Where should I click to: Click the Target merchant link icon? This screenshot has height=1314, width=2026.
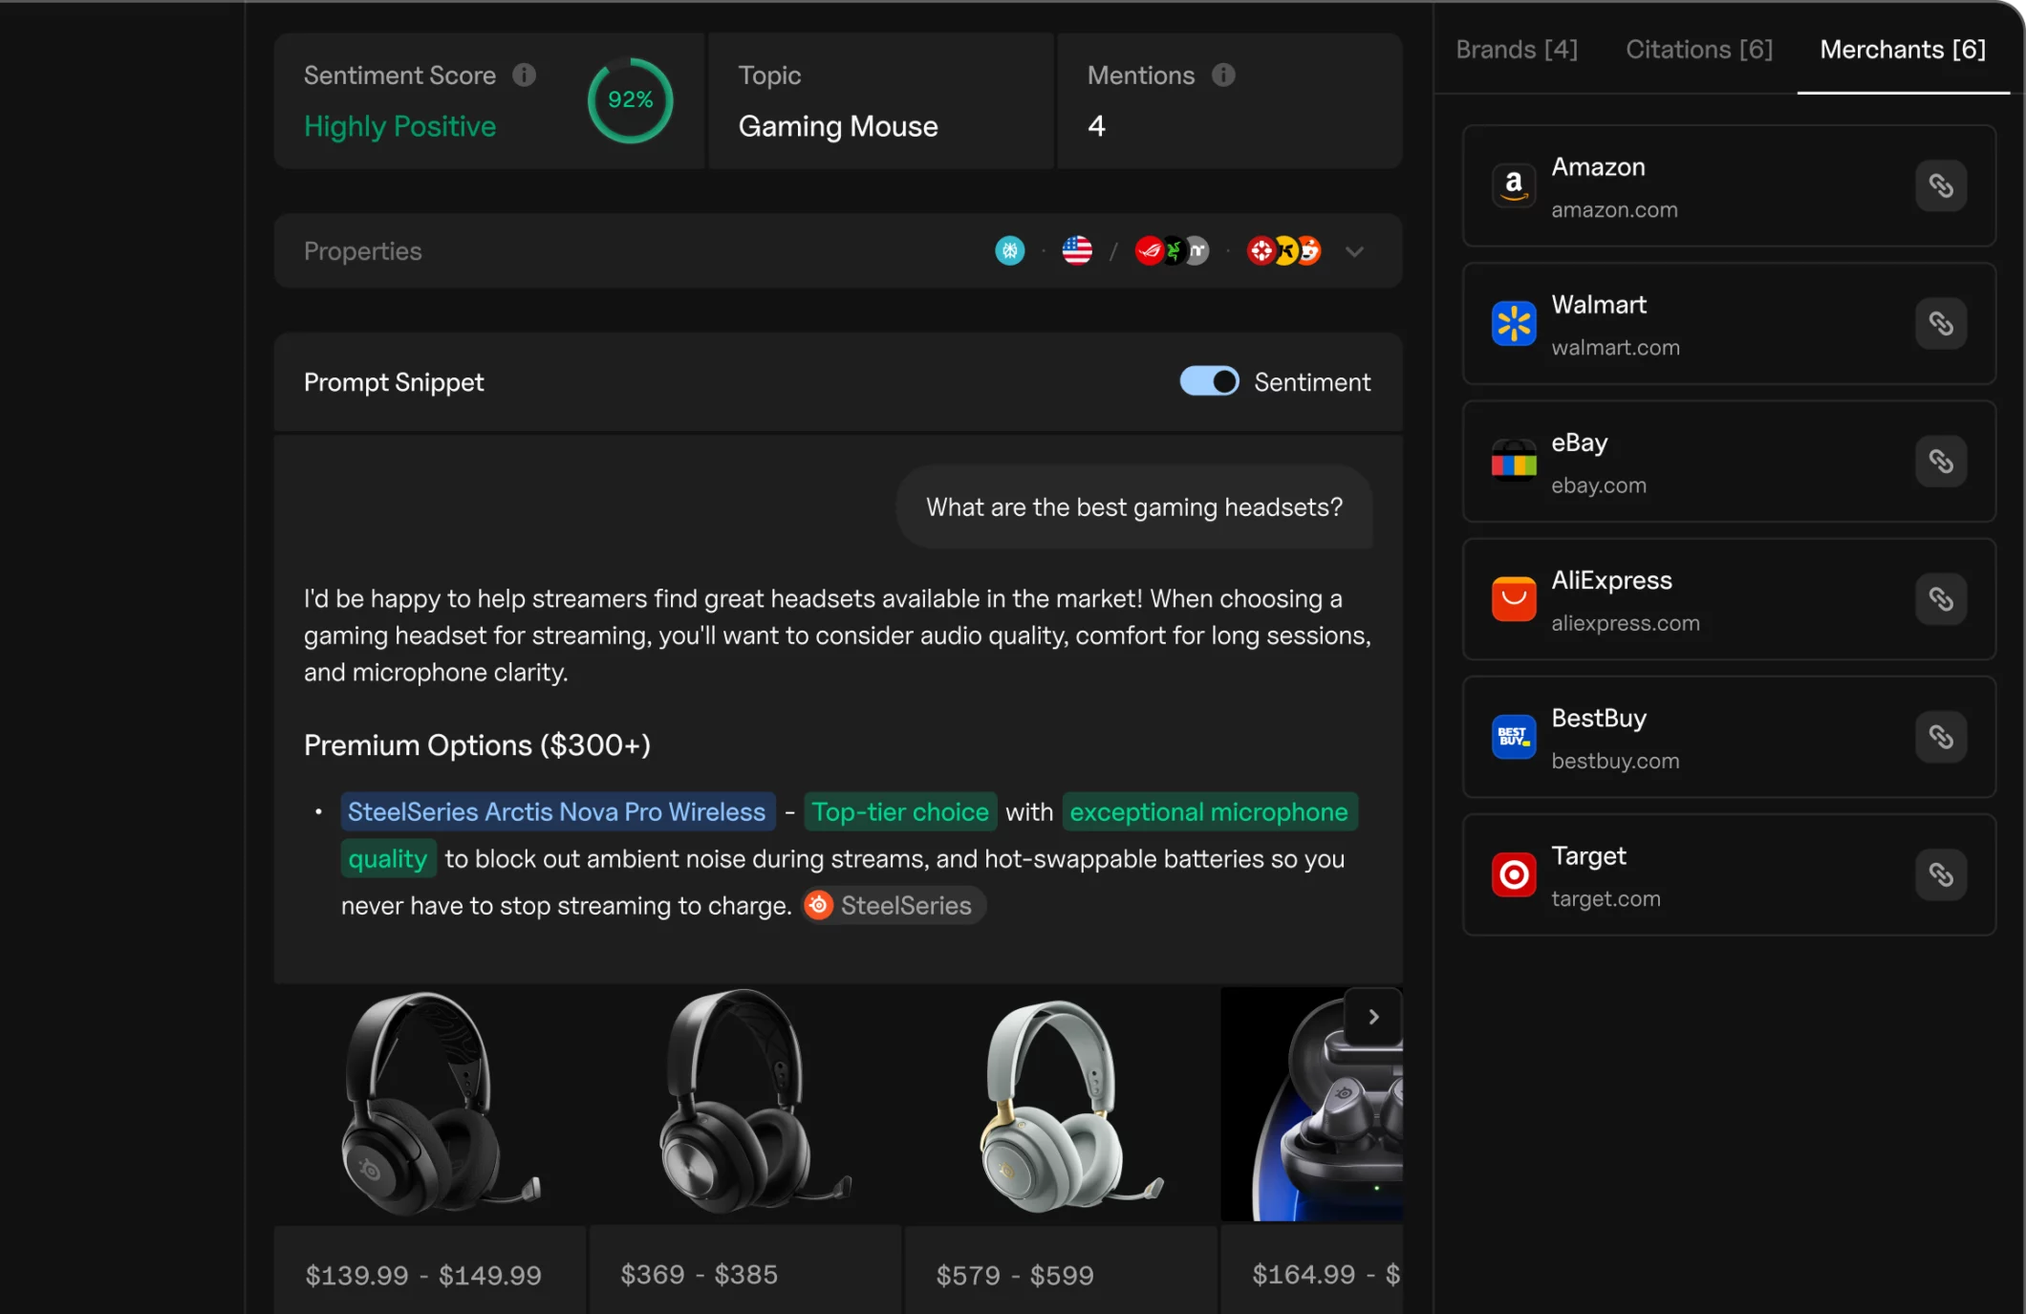pos(1940,874)
